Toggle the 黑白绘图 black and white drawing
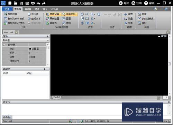 (53, 19)
